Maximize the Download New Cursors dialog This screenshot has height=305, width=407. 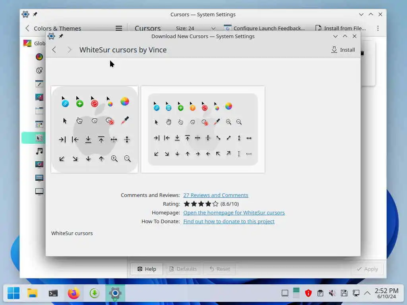point(345,36)
